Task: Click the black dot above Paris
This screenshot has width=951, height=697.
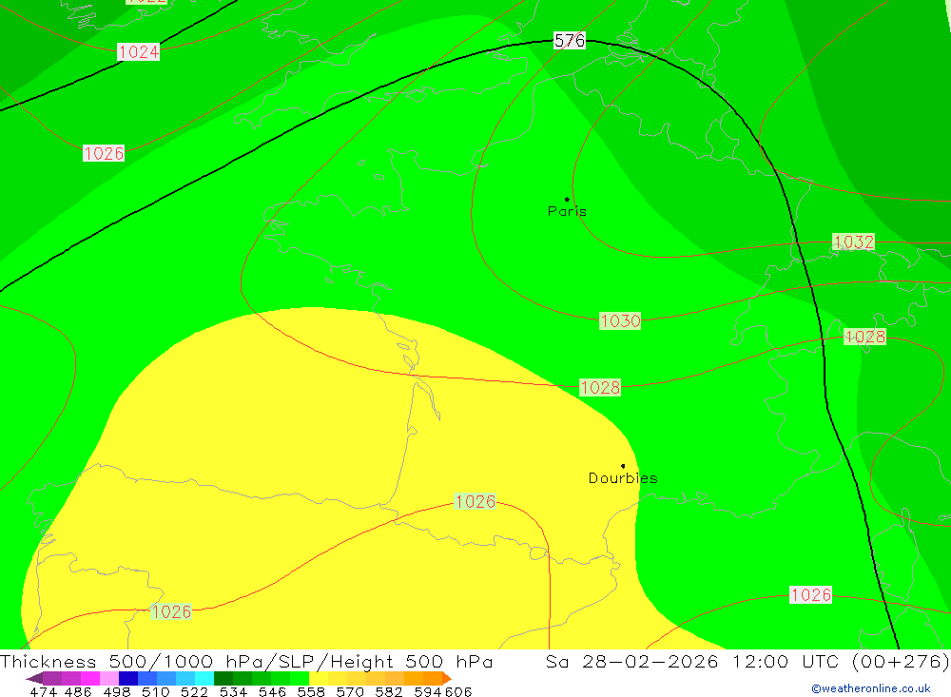Action: pyautogui.click(x=567, y=199)
